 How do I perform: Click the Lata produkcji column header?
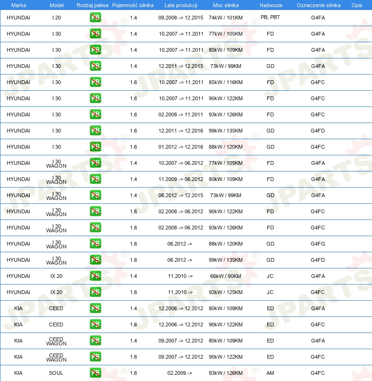point(181,5)
